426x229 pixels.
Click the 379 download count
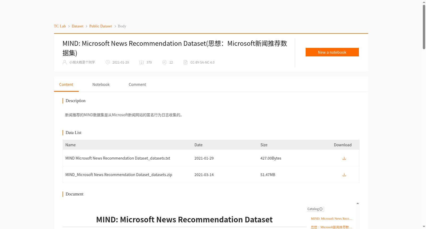pos(149,63)
